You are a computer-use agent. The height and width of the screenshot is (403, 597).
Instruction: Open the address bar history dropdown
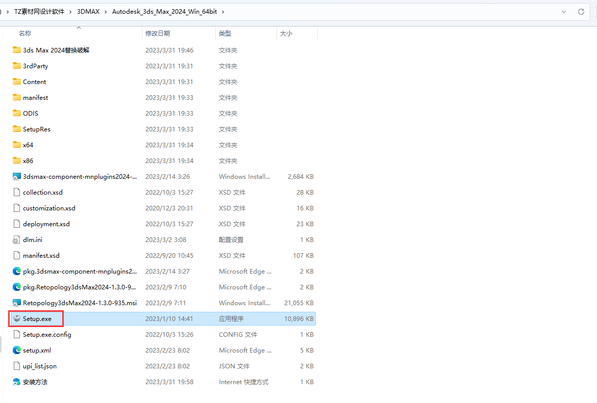(x=564, y=11)
